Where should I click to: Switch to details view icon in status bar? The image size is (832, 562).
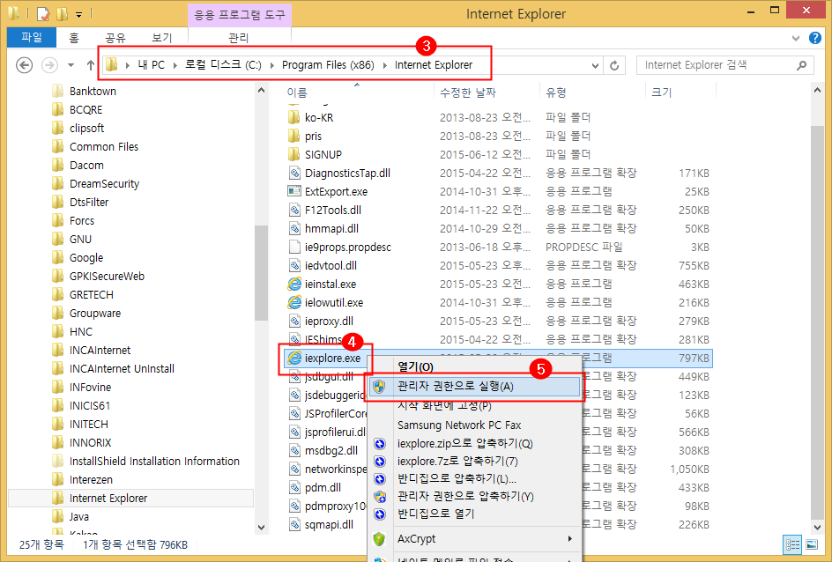pos(792,544)
